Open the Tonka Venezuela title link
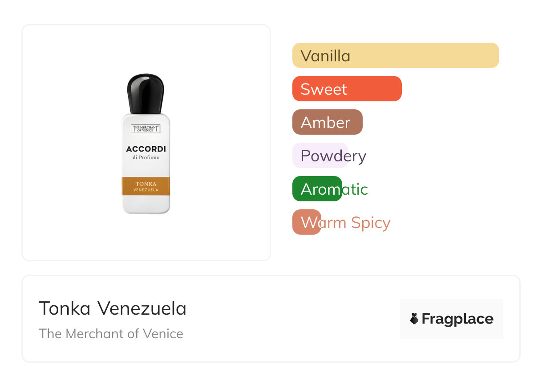This screenshot has height=384, width=542. coord(113,308)
